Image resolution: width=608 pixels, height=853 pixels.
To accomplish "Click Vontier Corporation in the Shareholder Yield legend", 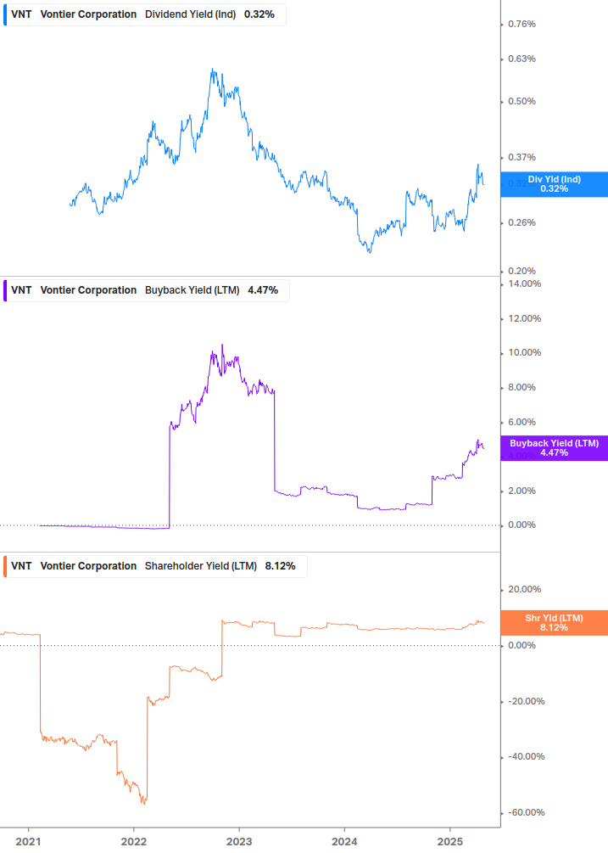I will tap(88, 566).
